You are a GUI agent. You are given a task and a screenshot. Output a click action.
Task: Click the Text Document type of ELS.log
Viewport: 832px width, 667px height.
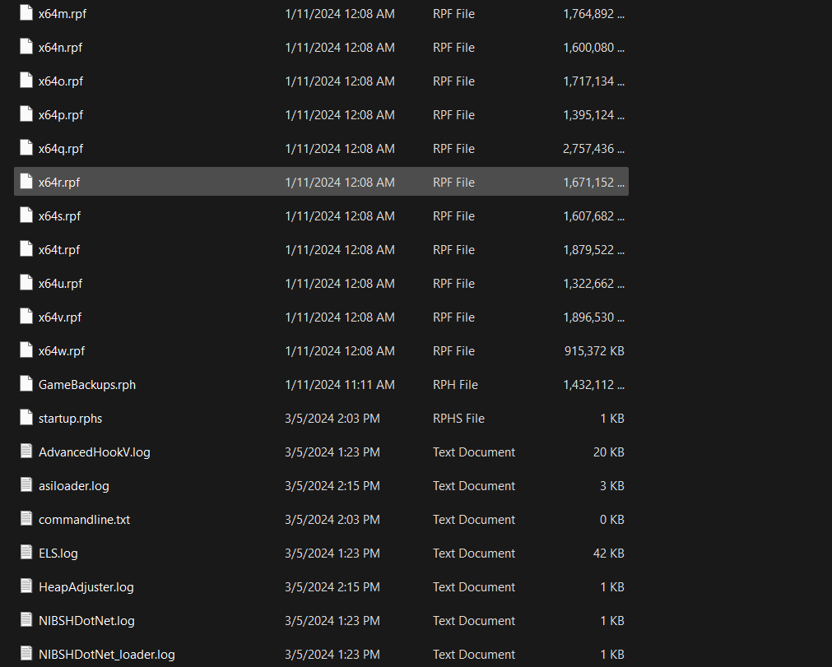(x=474, y=553)
